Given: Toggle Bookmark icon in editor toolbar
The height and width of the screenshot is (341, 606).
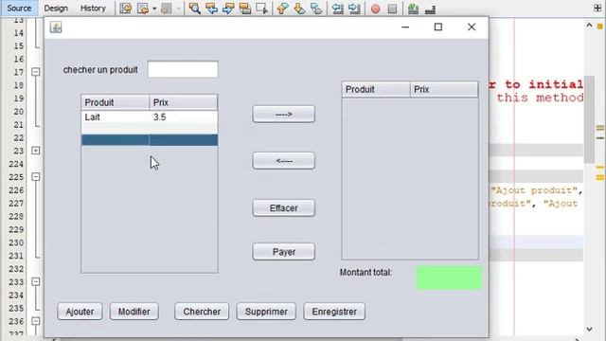Looking at the screenshot, I should 316,9.
